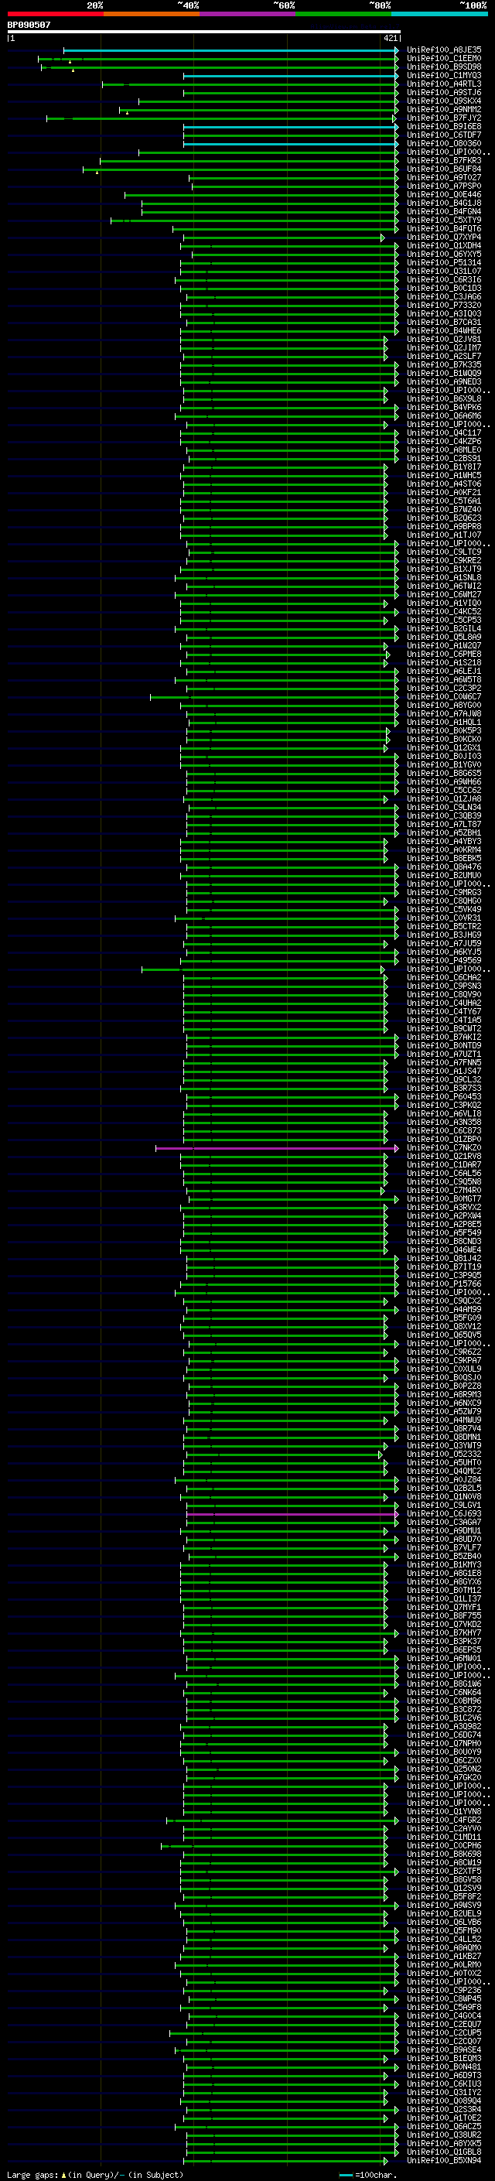Click the cyan ~100% identity legend segment
Image resolution: width=495 pixels, height=2181 pixels.
(439, 14)
